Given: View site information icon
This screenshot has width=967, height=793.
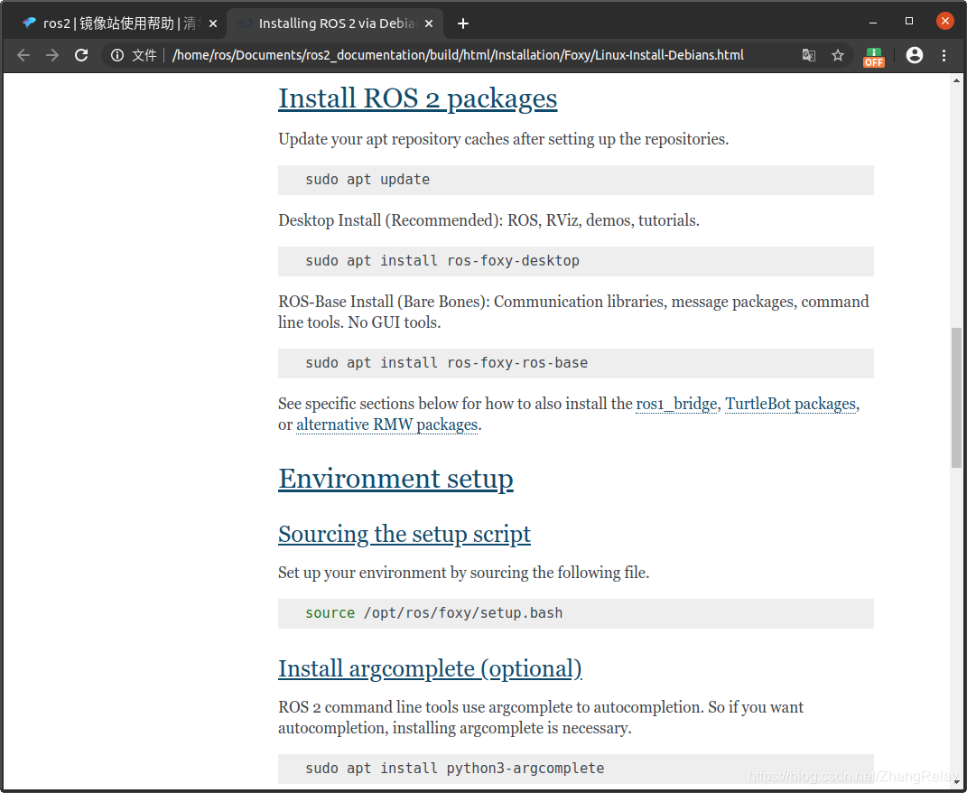Looking at the screenshot, I should [x=117, y=55].
